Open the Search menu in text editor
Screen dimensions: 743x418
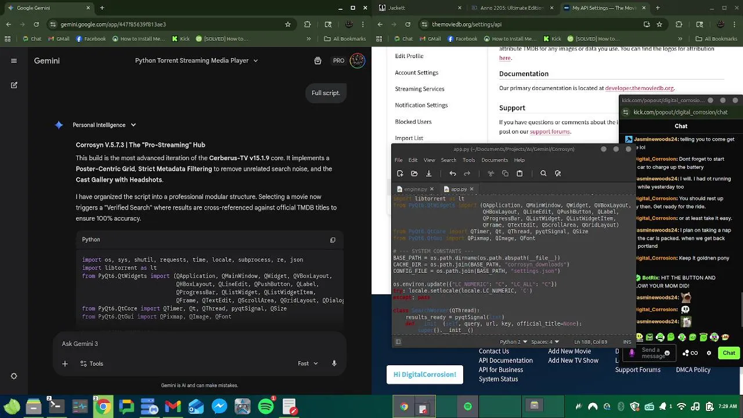449,160
